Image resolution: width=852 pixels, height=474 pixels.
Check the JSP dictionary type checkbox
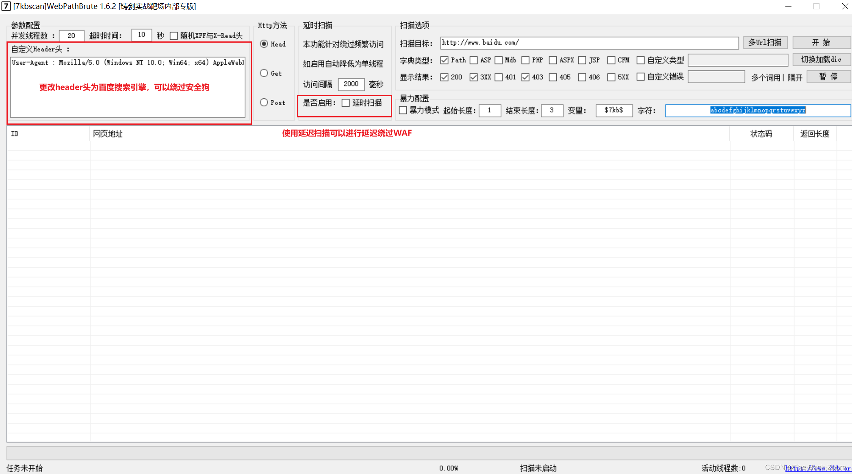[x=582, y=60]
